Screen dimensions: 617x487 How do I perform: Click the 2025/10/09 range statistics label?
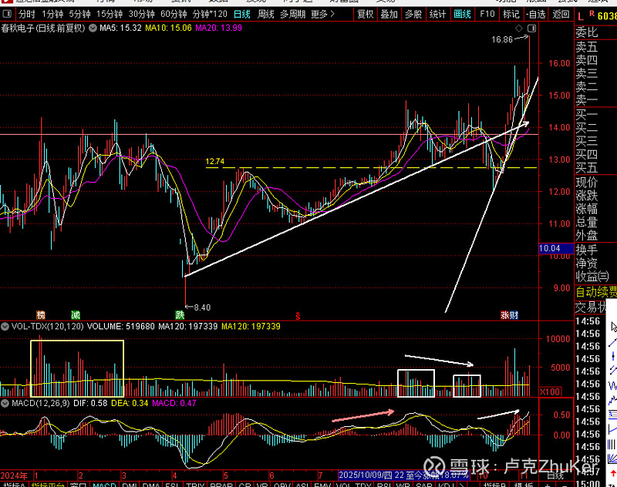[x=403, y=475]
